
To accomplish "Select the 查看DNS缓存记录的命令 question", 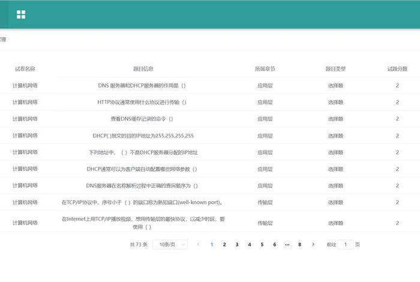I will pos(142,119).
